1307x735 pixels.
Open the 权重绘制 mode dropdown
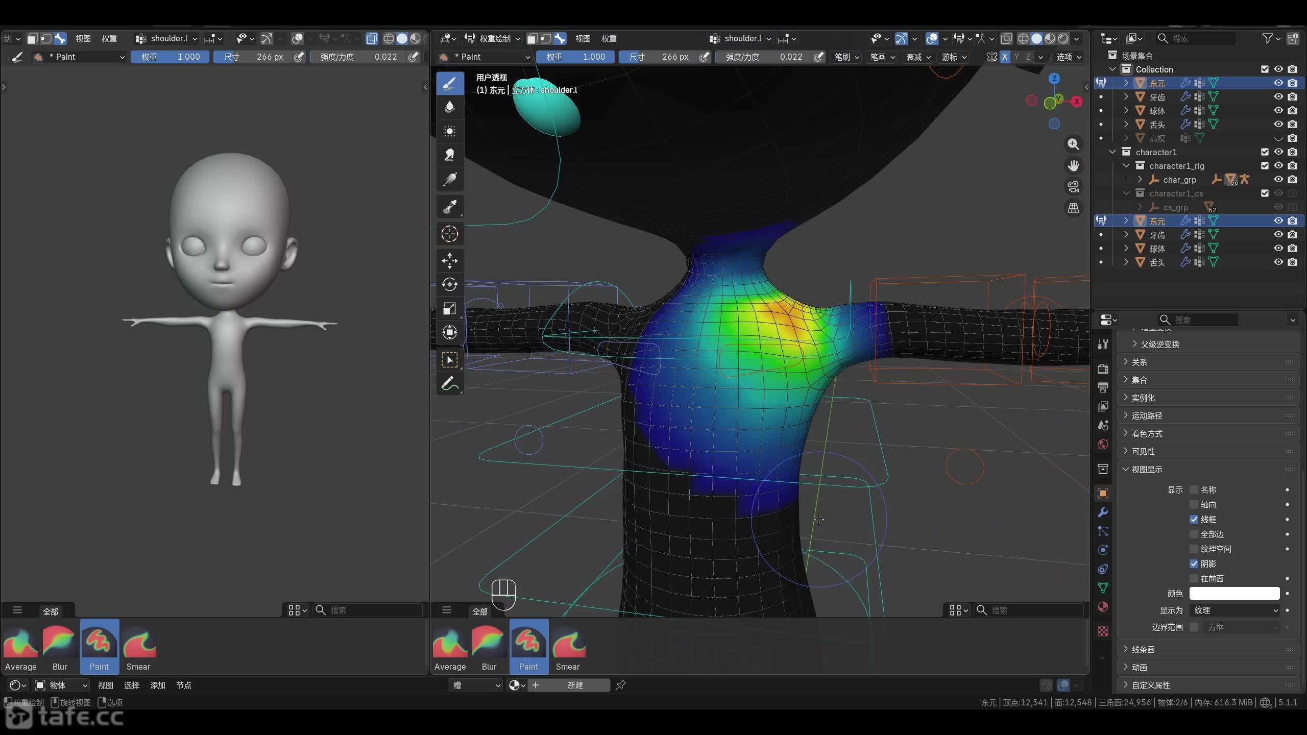(x=493, y=38)
